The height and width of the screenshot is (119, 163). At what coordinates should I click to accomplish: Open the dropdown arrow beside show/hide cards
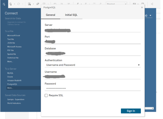click(138, 4)
